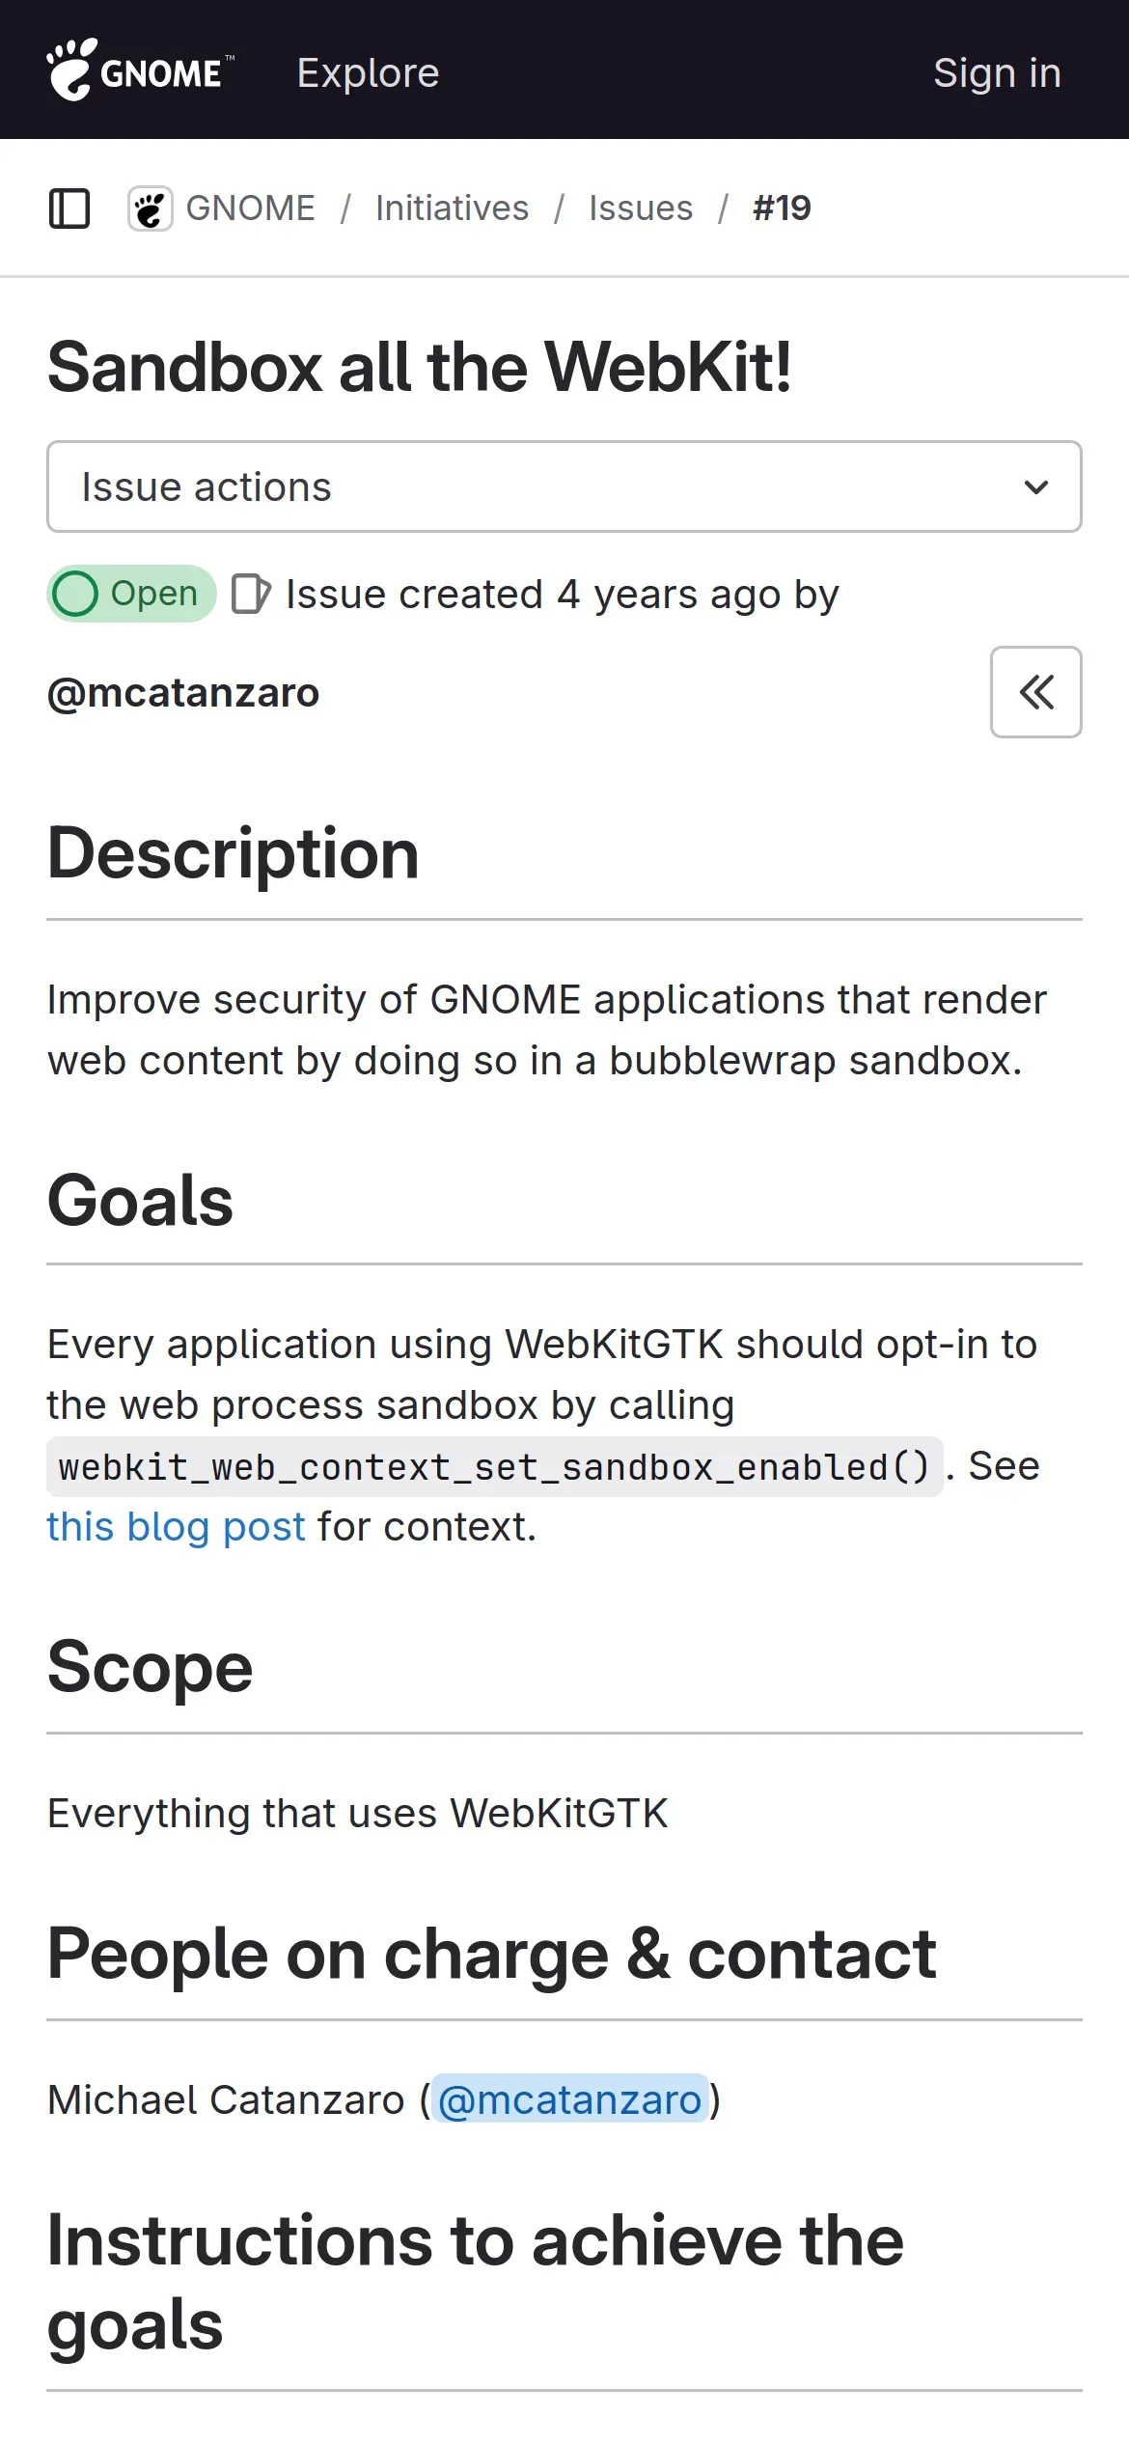Click the Sandbox all the WebKit! title
The width and height of the screenshot is (1129, 2444).
[x=420, y=368]
